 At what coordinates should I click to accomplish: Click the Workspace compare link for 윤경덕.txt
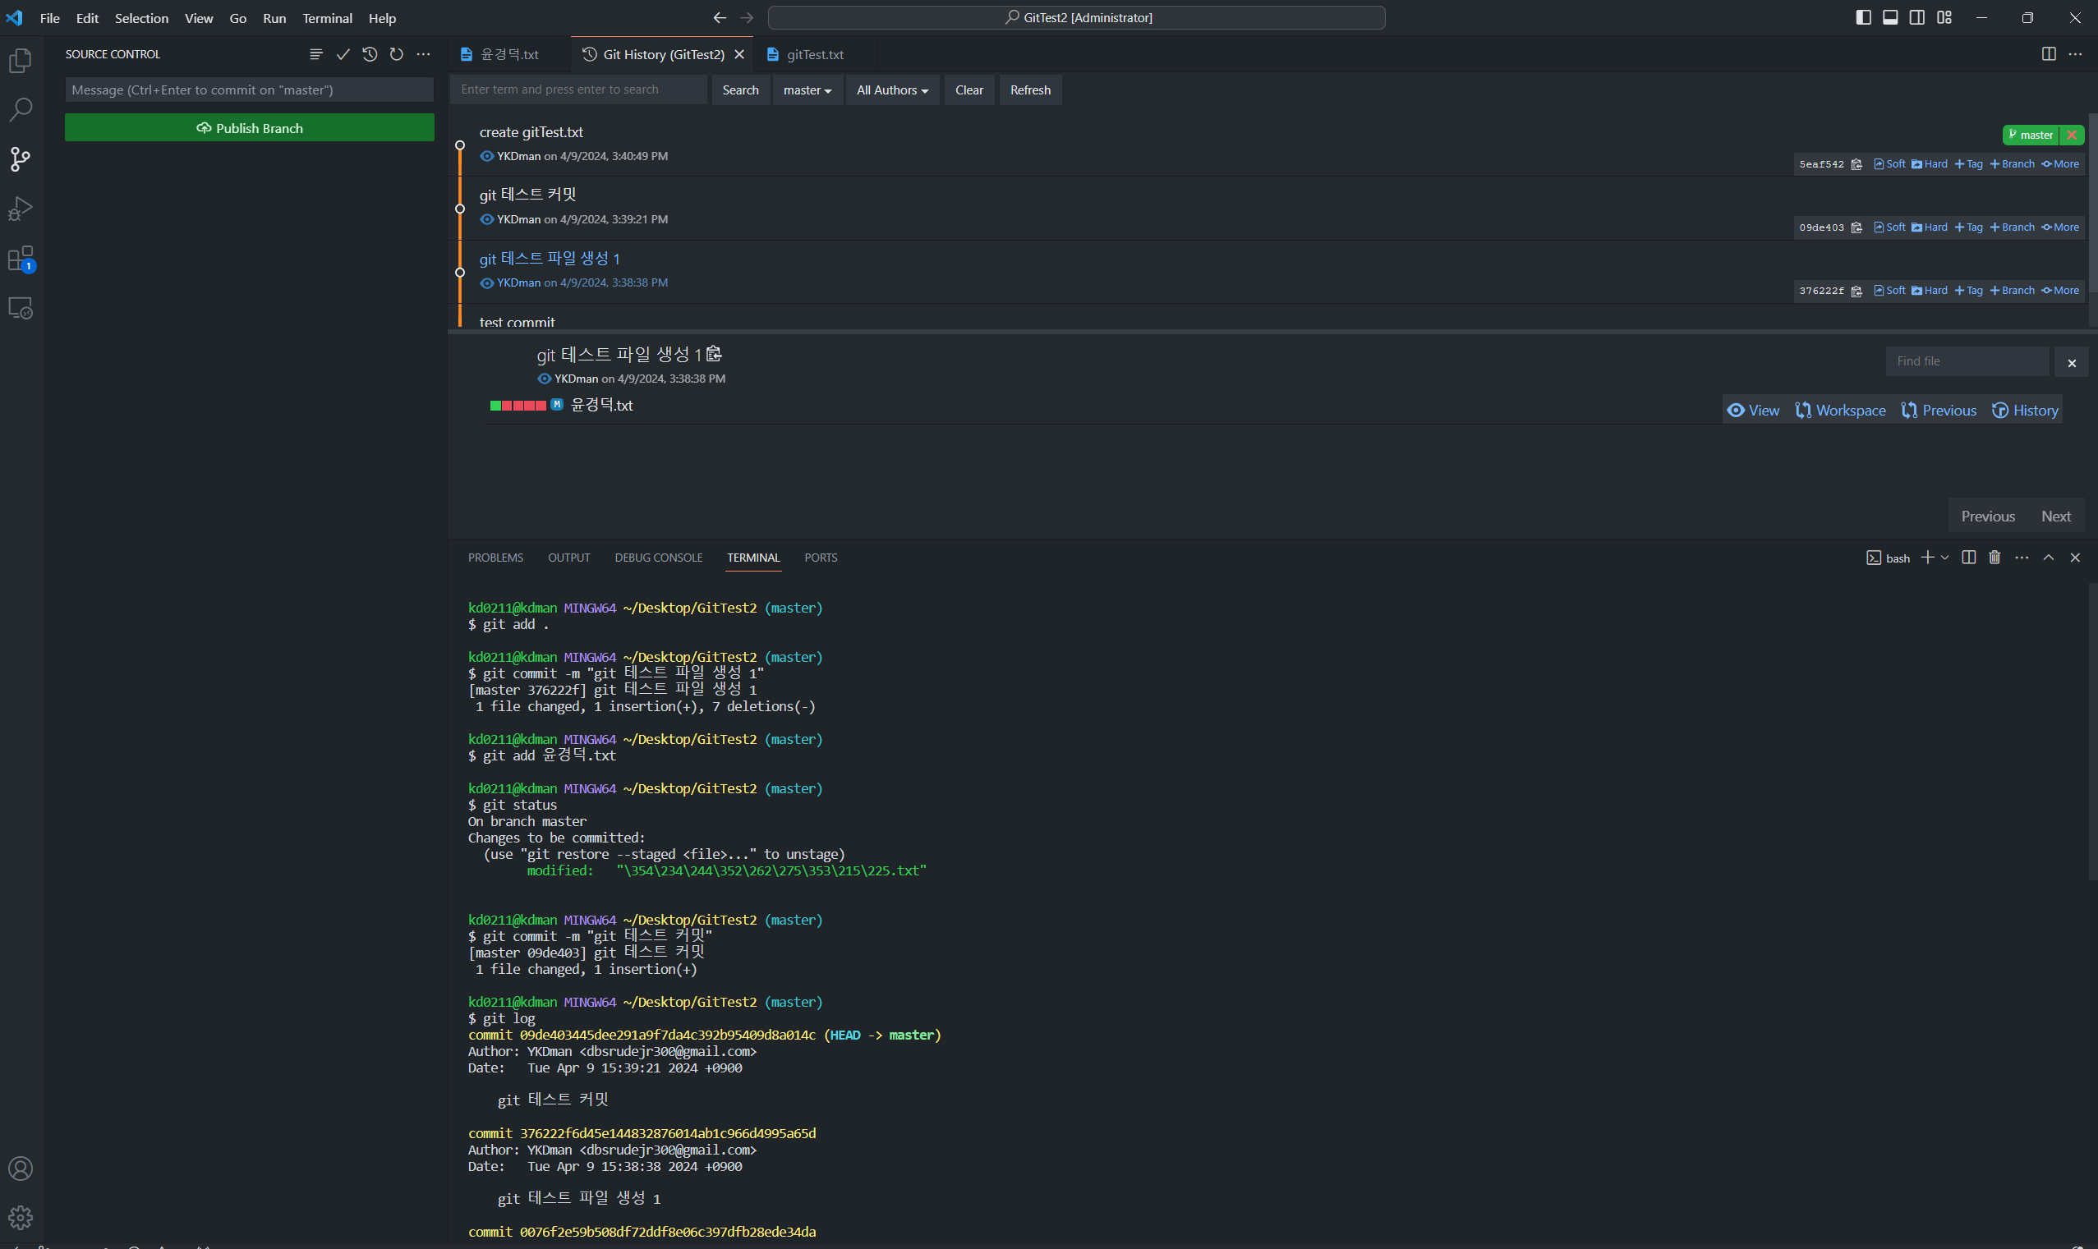click(1840, 410)
